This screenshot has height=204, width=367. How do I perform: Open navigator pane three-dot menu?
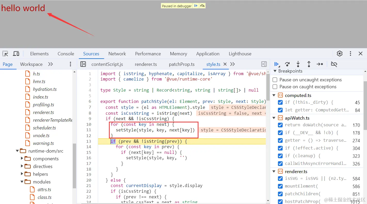pos(70,64)
